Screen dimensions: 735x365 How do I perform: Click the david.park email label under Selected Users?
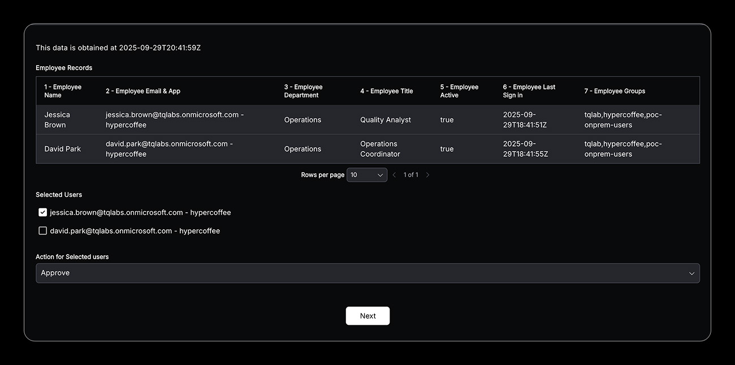(x=135, y=231)
